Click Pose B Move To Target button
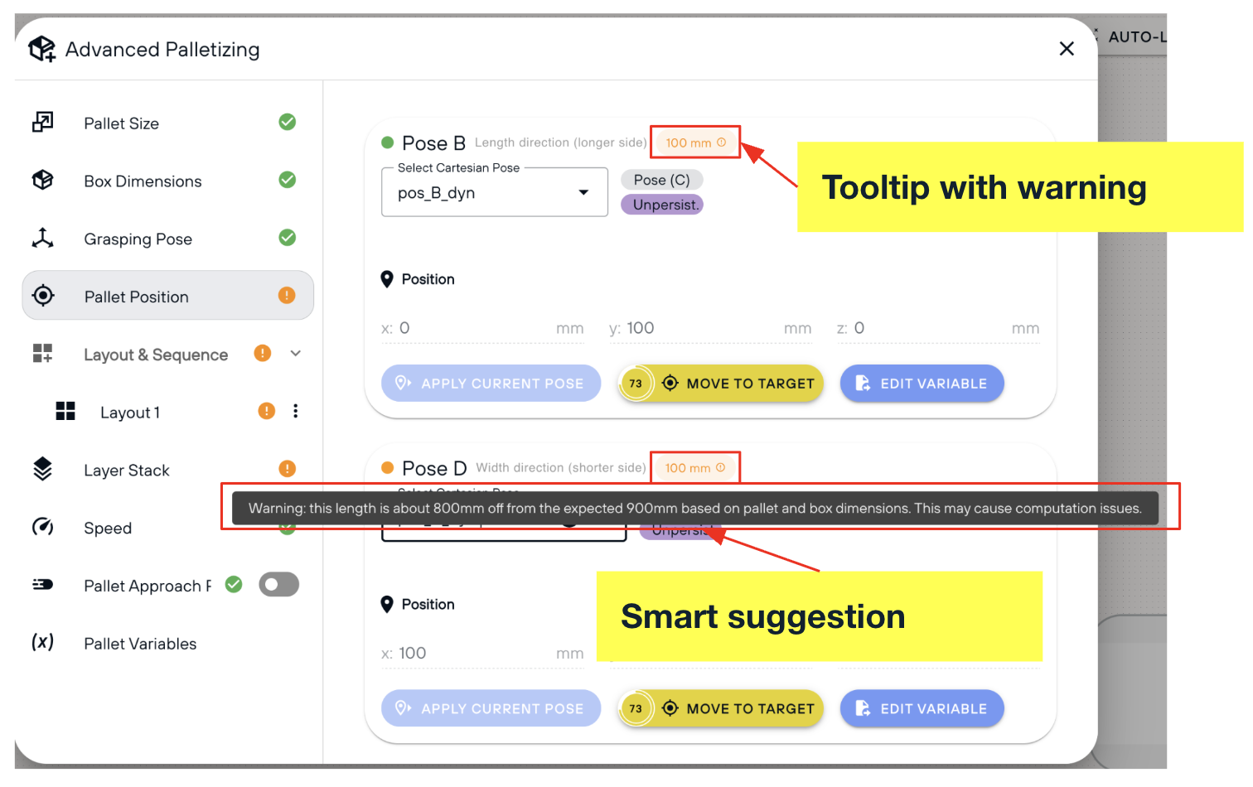This screenshot has width=1253, height=787. (720, 384)
